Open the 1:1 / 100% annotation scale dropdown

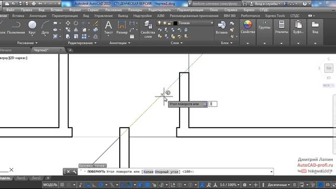click(229, 185)
